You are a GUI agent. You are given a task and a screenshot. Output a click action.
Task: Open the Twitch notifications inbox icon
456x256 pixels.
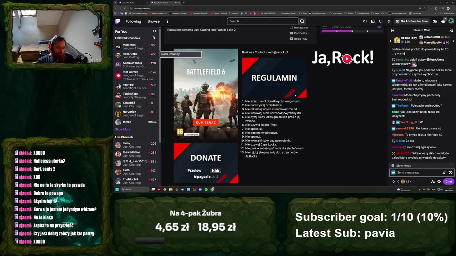(x=373, y=21)
